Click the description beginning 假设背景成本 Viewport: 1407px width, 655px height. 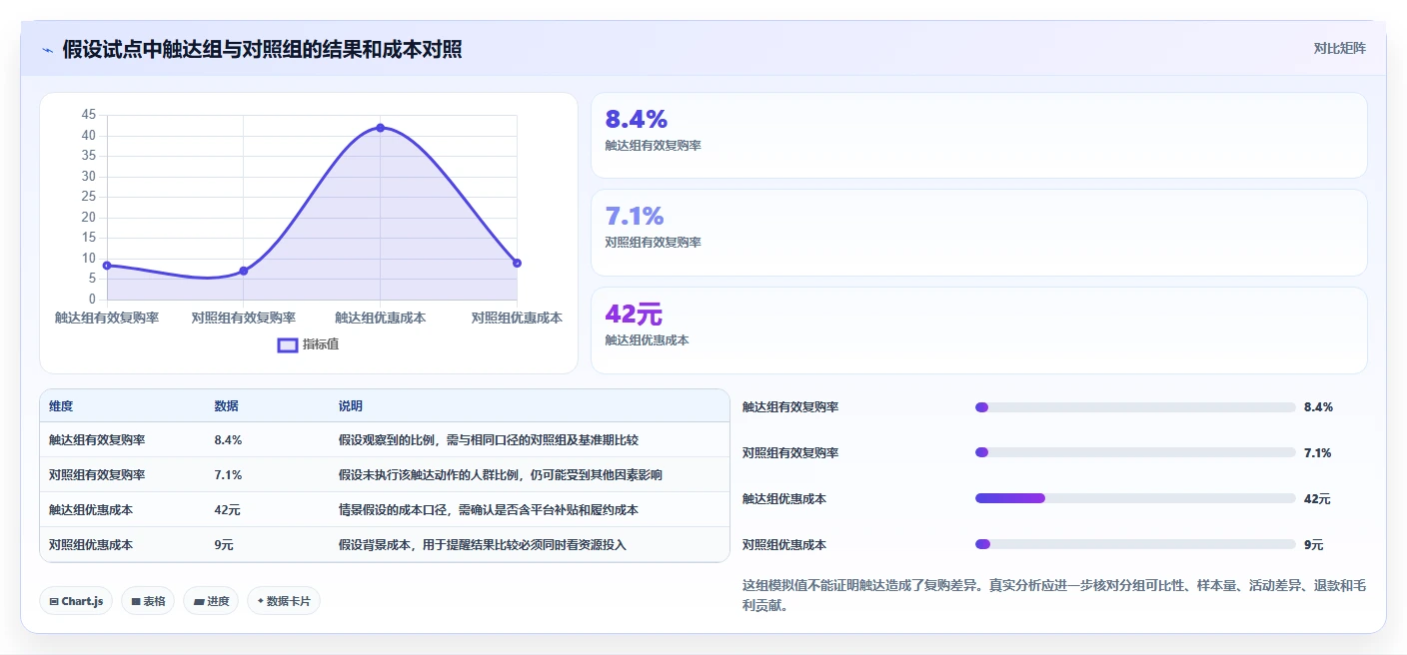point(483,544)
